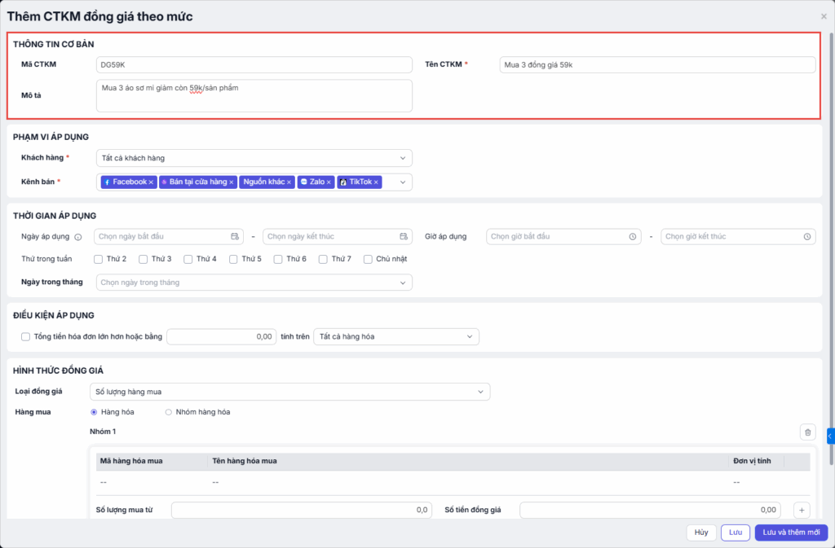The image size is (835, 548).
Task: Check Tổng tiền hóa đơn condition box
Action: pos(25,336)
